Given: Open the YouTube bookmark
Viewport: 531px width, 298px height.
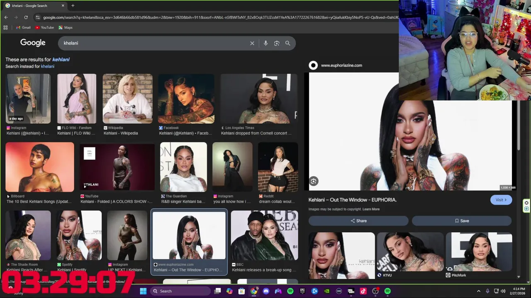Looking at the screenshot, I should (x=44, y=28).
